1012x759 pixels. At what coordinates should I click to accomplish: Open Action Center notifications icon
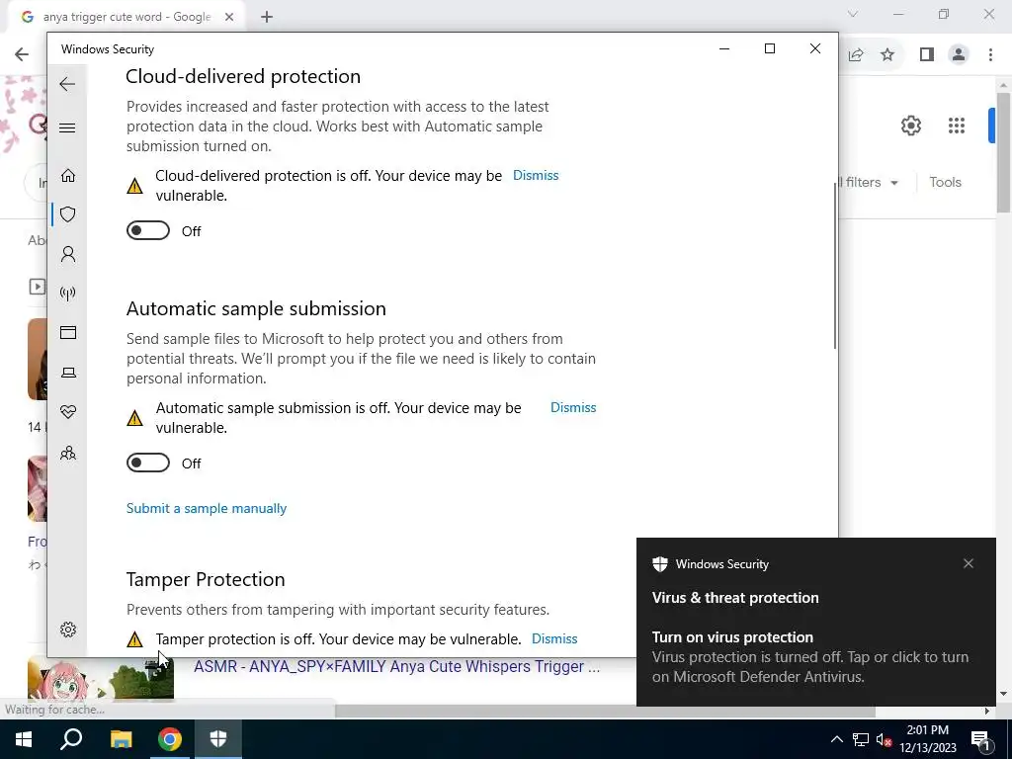(x=980, y=739)
